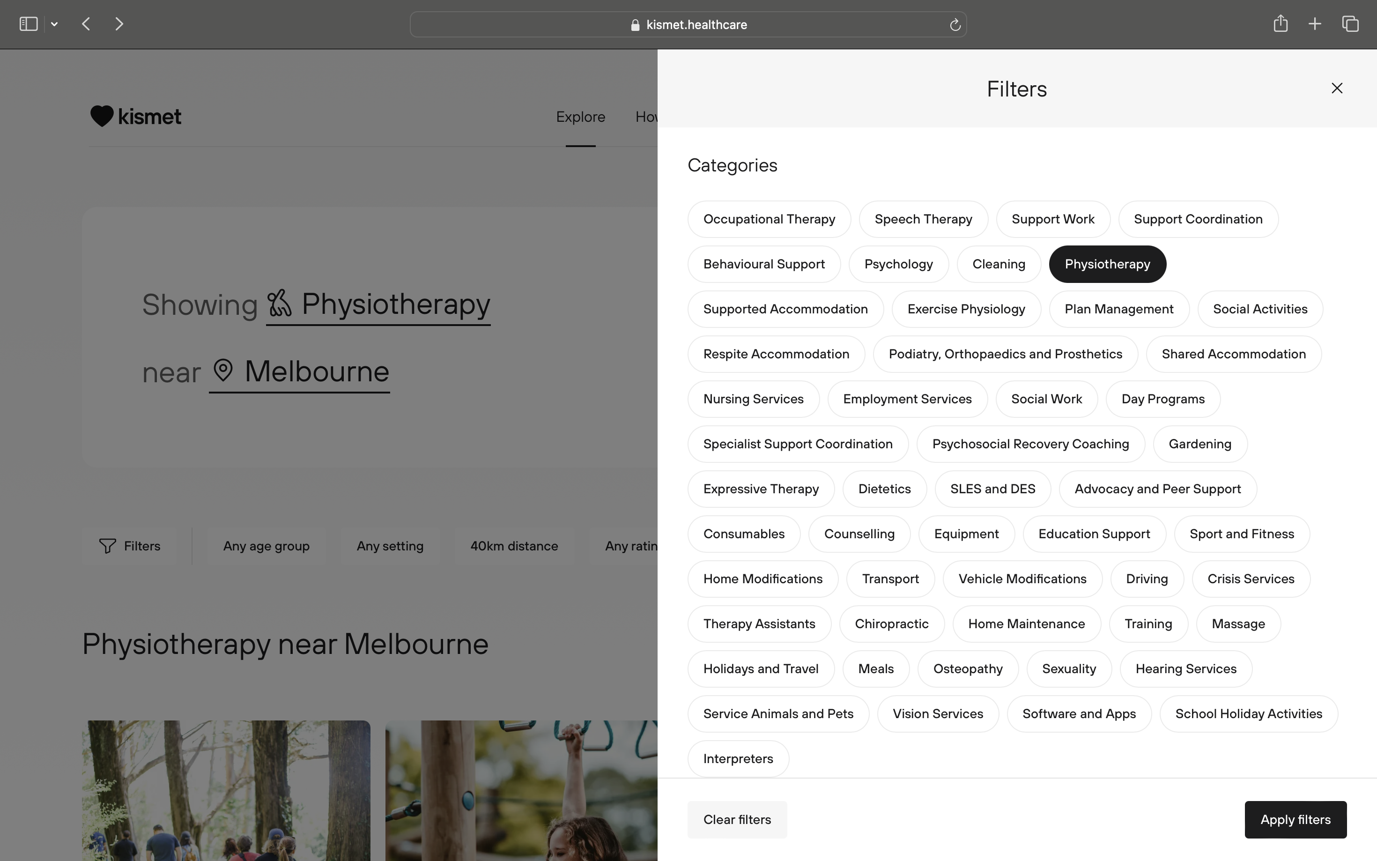
Task: Select the Dietetics chip
Action: click(x=885, y=489)
